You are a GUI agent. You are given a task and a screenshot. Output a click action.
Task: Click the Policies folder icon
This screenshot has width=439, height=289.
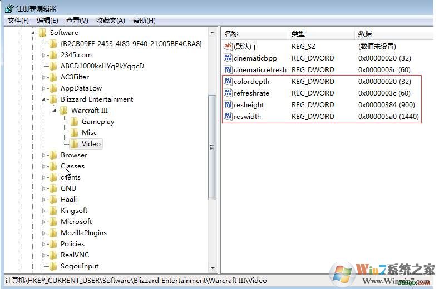point(53,243)
